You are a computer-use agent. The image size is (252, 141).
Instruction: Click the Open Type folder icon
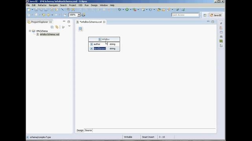[159, 10]
